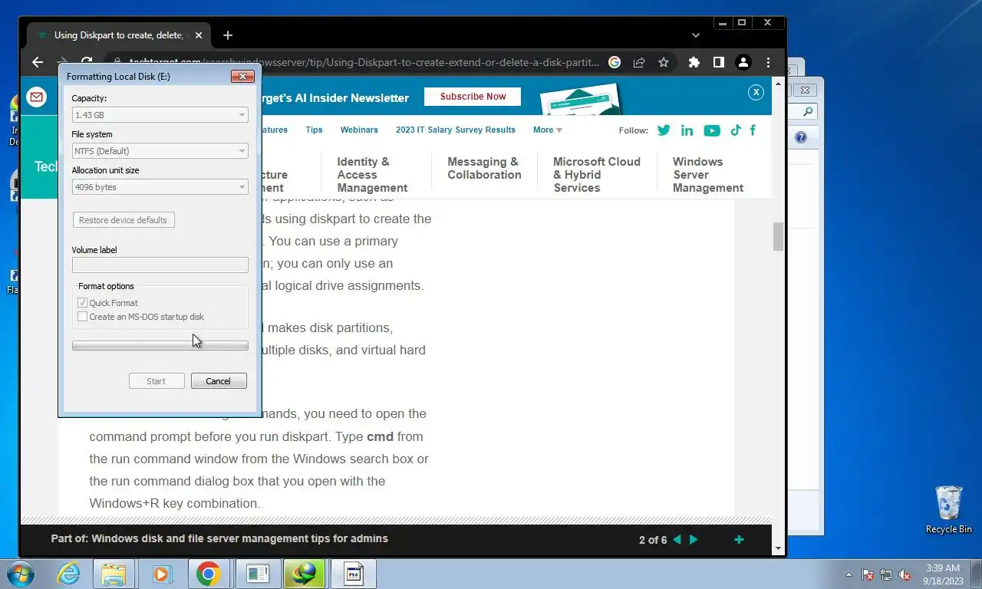Open Chrome profile avatar

(x=743, y=63)
